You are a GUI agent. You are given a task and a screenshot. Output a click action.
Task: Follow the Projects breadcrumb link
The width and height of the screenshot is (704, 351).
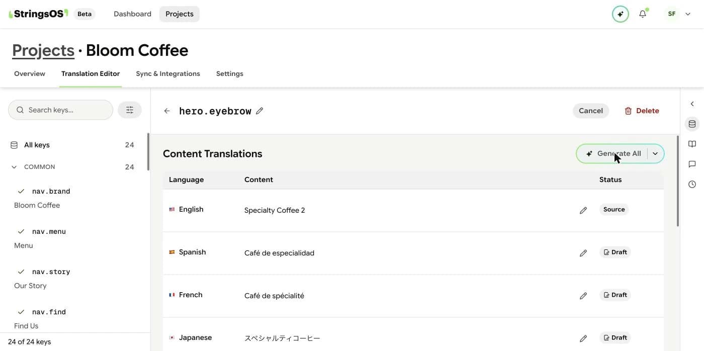[x=43, y=50]
